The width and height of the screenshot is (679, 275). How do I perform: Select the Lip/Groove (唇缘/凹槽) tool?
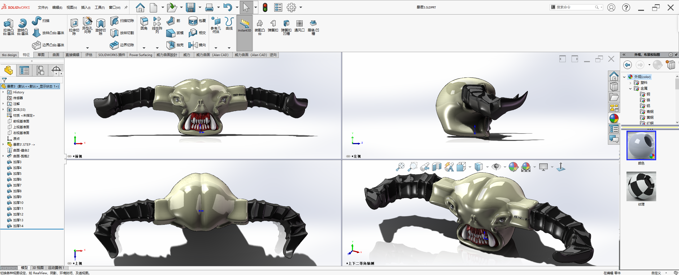pyautogui.click(x=313, y=27)
